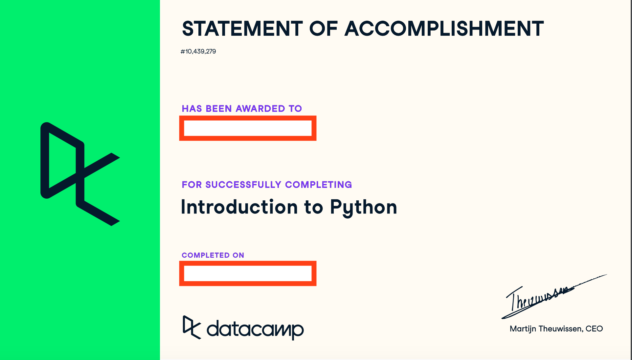The width and height of the screenshot is (632, 360).
Task: Click the orange border of completion date box
Action: coord(248,263)
